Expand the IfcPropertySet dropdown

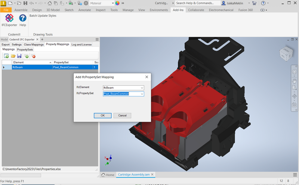click(142, 94)
